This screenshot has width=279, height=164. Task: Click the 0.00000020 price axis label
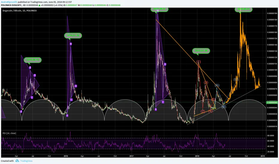[x=272, y=120]
